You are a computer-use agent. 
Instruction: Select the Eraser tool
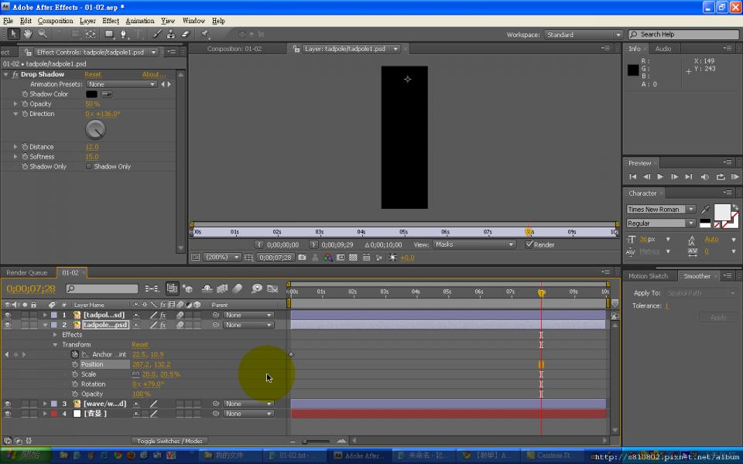(186, 34)
